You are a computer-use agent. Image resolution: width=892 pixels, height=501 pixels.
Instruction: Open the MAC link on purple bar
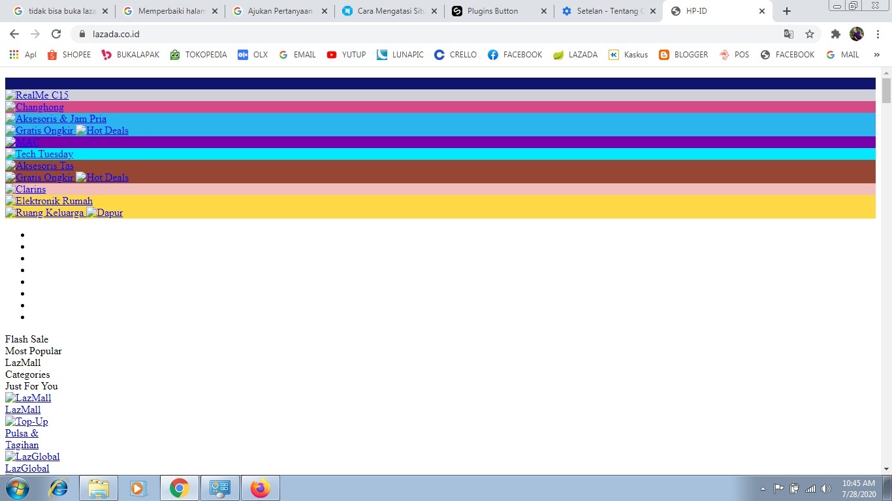[22, 142]
